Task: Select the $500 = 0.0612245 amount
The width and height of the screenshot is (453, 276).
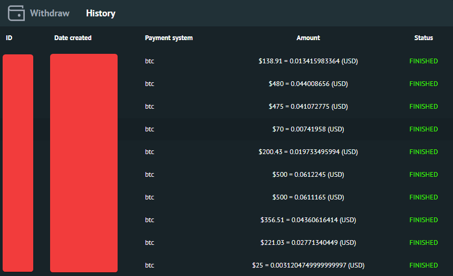Action: coord(309,175)
